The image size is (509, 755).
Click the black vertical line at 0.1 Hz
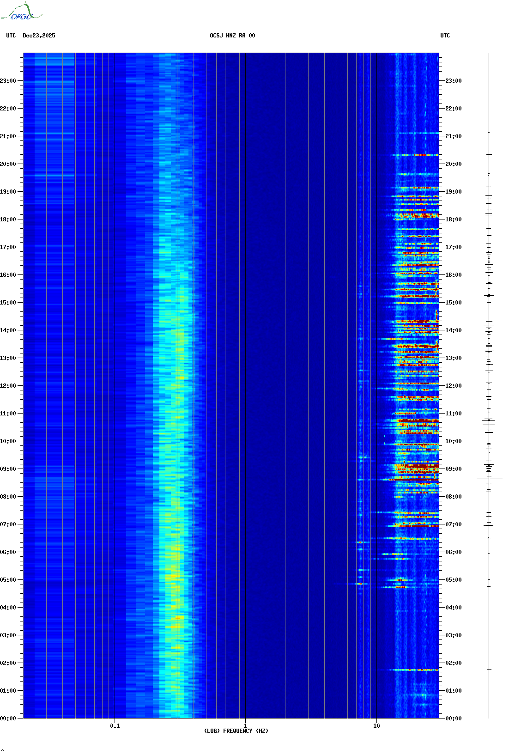point(115,370)
